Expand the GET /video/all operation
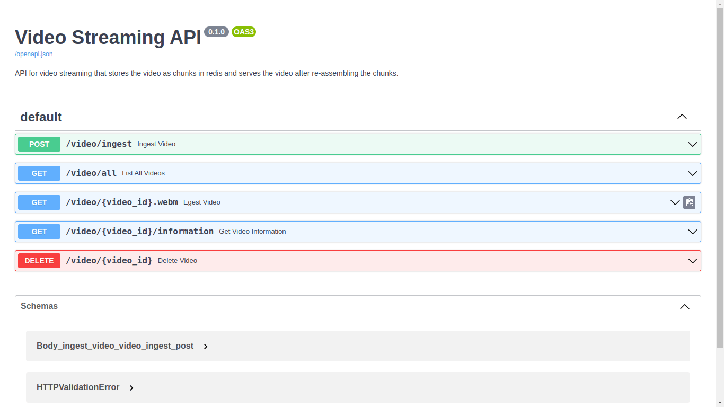 pos(692,173)
